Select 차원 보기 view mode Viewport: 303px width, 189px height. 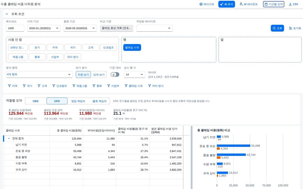[83, 75]
